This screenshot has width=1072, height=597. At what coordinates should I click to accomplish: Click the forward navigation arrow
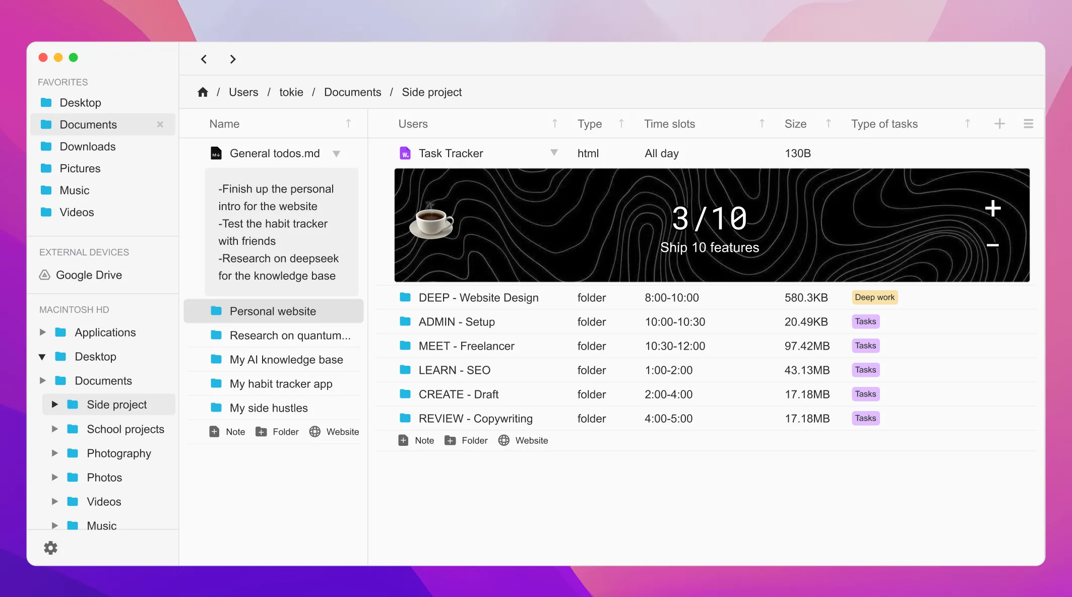(x=232, y=59)
